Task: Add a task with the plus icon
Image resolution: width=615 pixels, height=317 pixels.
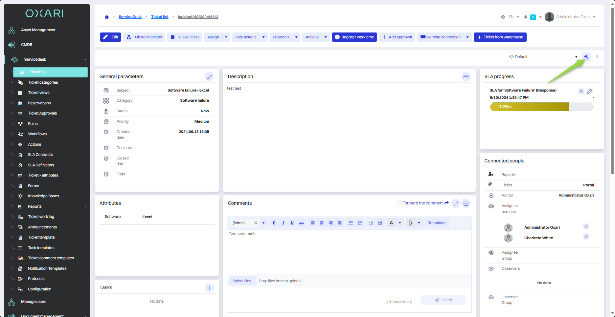Action: (x=209, y=288)
